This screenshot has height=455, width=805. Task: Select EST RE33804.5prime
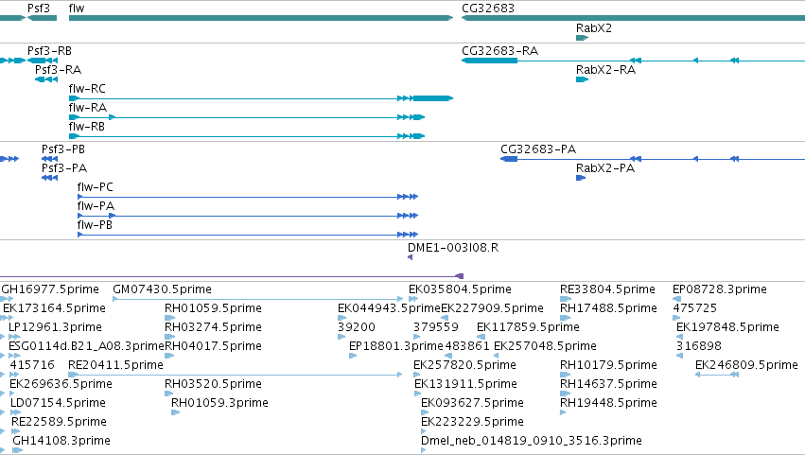click(x=607, y=289)
